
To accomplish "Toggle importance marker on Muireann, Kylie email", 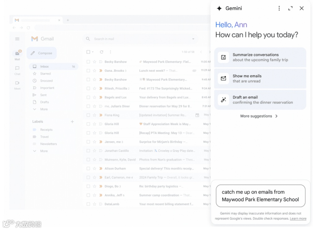I will (x=101, y=160).
